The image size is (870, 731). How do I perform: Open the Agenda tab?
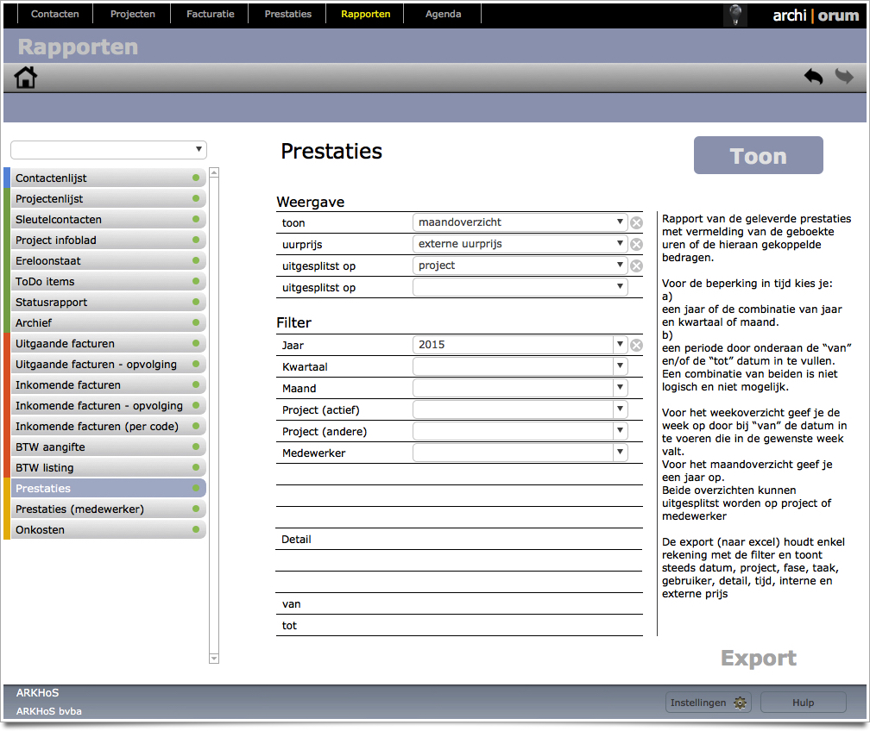click(443, 14)
